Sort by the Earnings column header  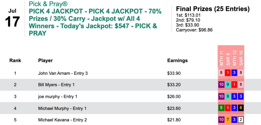[177, 61]
